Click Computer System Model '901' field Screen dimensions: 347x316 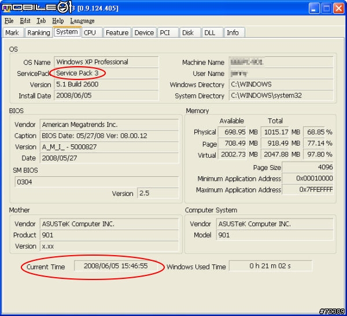275,235
